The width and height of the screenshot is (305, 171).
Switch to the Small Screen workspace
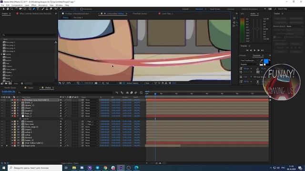215,9
